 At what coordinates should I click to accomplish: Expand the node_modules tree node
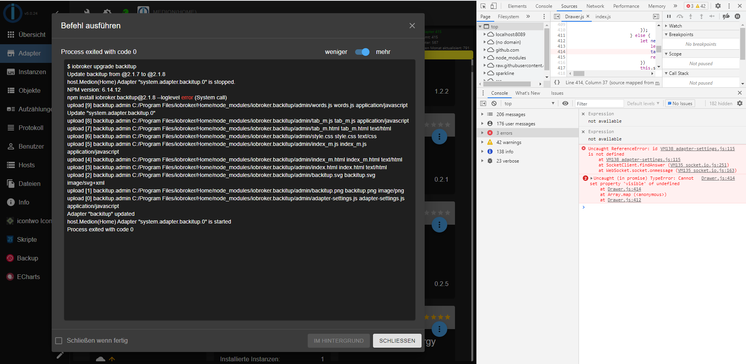tap(485, 57)
